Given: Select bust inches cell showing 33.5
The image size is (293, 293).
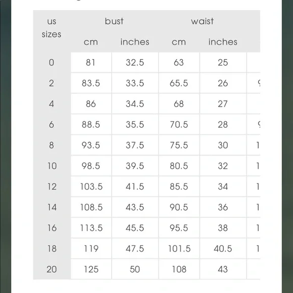Looking at the screenshot, I should click(x=135, y=83).
